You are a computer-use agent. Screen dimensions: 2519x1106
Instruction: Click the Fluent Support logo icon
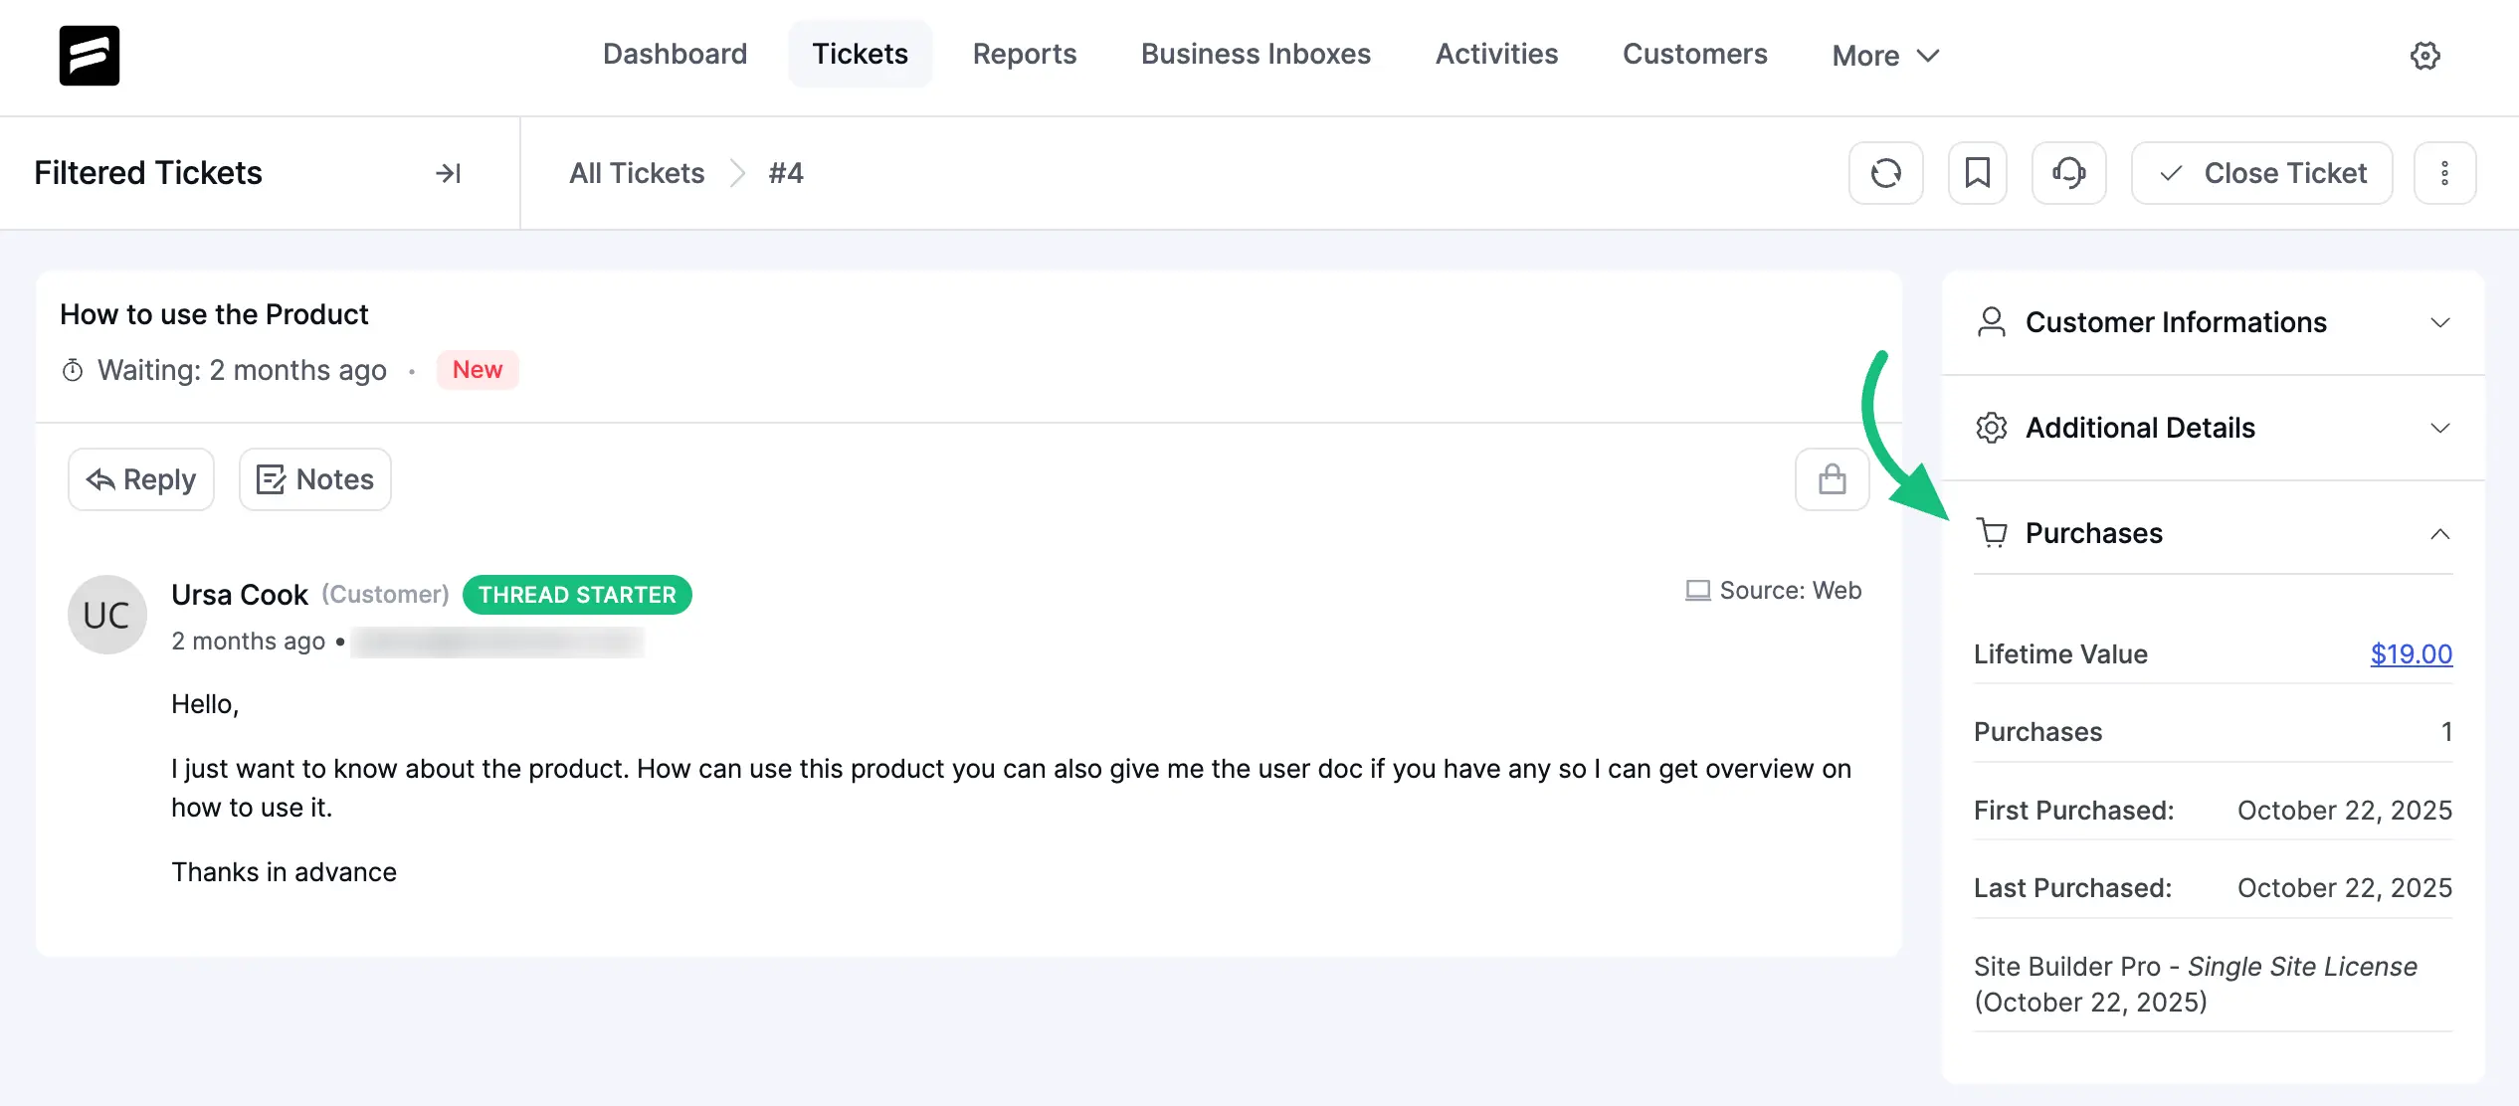(89, 56)
